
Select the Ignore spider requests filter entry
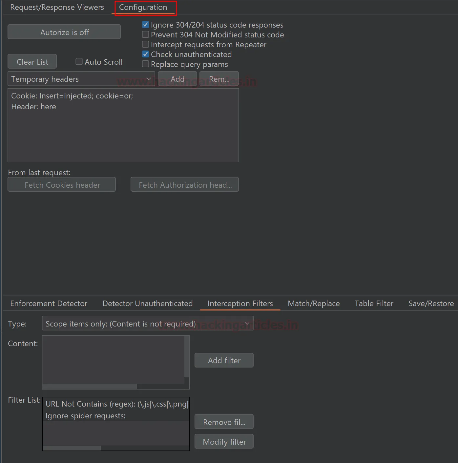86,416
